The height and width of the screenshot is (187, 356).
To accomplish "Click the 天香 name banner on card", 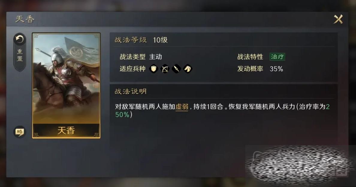I will point(66,130).
